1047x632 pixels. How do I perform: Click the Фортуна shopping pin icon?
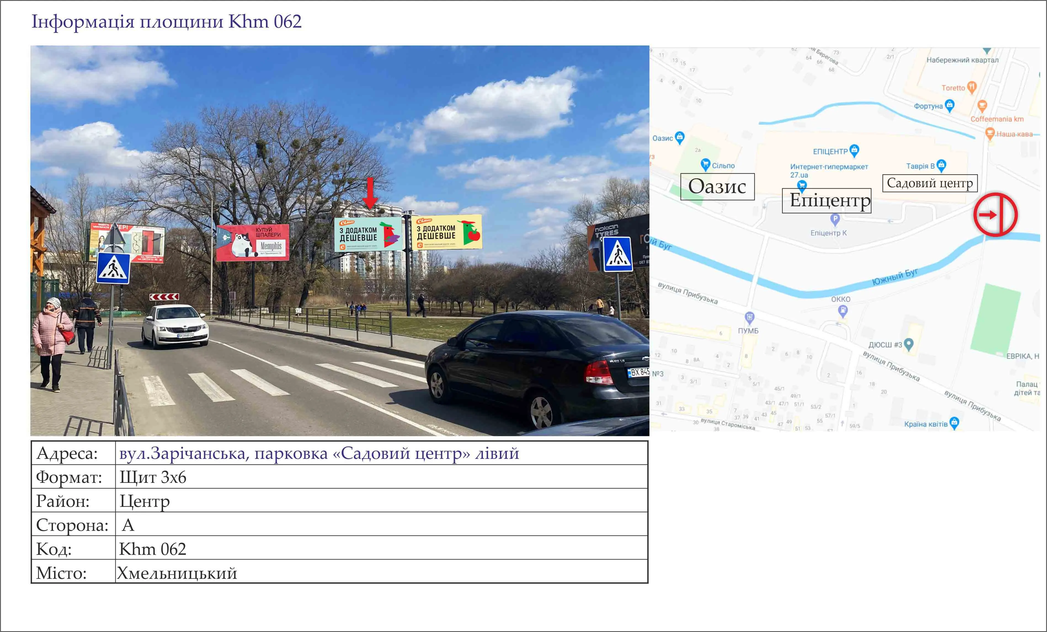950,105
